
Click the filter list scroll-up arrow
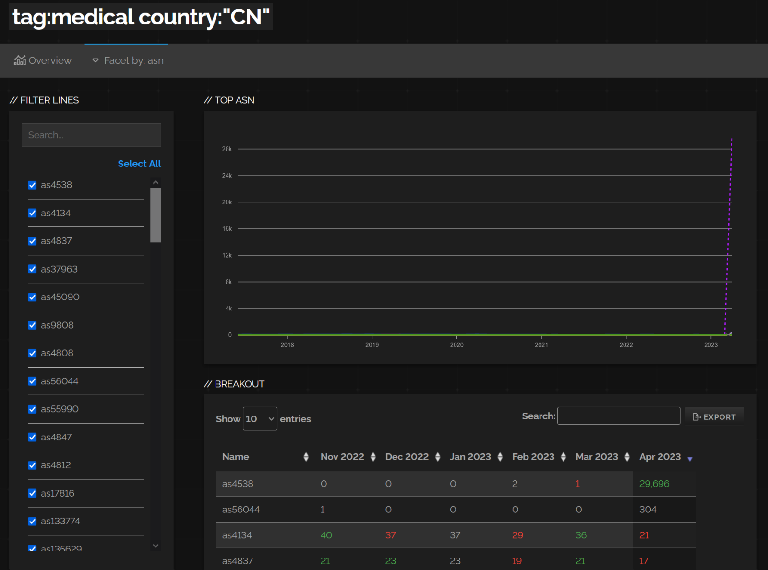pyautogui.click(x=156, y=182)
